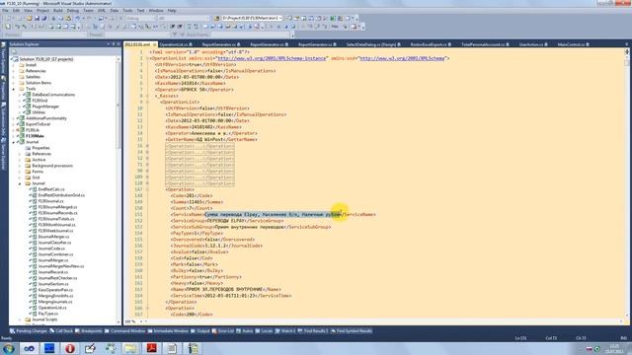Click the Open File folder icon in toolbar
Screen dimensions: 632x355
[x=29, y=19]
